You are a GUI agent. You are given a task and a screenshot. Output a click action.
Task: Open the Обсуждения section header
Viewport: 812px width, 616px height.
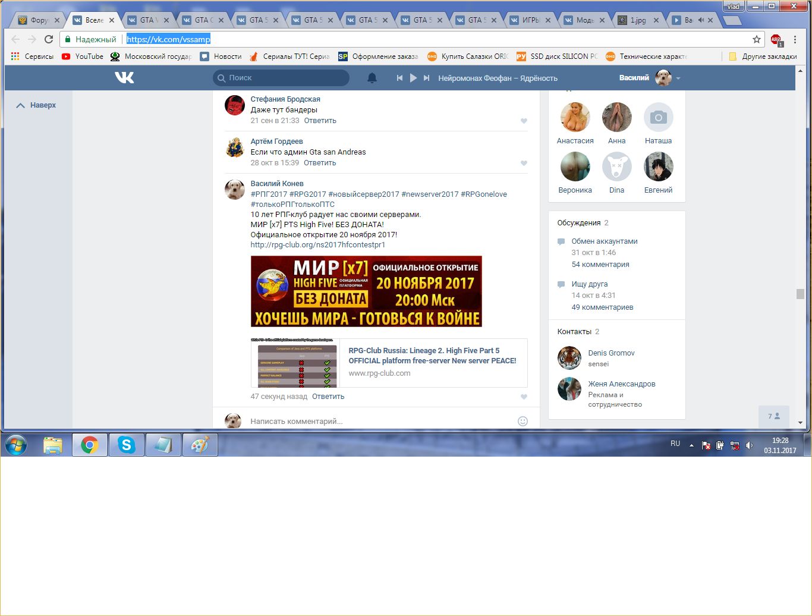(x=579, y=223)
